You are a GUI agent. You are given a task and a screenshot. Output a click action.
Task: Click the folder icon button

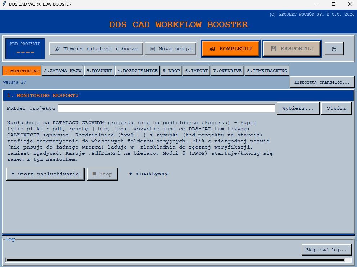tap(334, 49)
